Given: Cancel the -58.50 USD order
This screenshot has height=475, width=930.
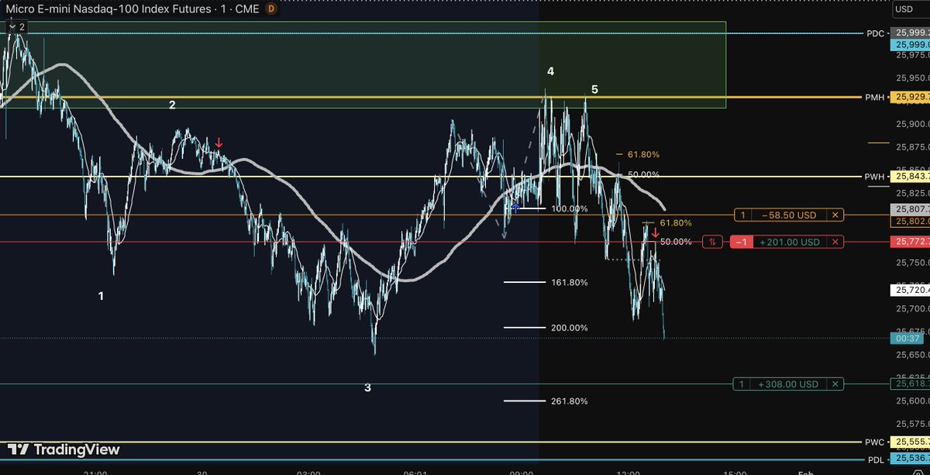Looking at the screenshot, I should 835,215.
